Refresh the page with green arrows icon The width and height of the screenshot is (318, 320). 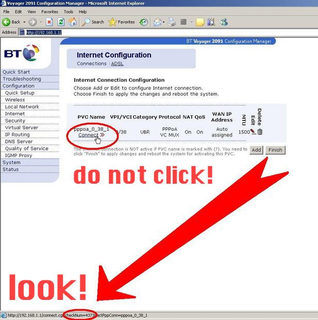pyautogui.click(x=61, y=22)
